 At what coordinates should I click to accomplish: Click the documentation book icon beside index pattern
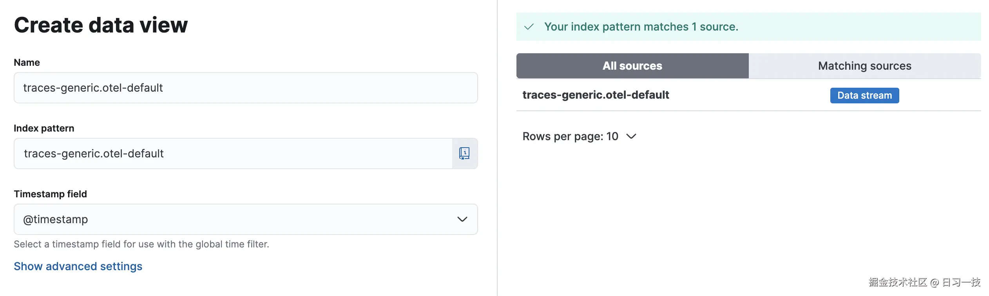tap(464, 153)
